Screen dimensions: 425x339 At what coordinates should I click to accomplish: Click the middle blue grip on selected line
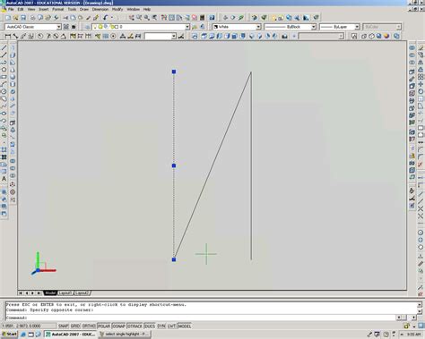coord(174,165)
